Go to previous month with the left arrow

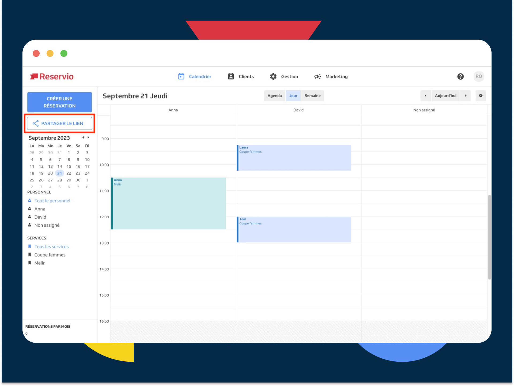pos(83,137)
